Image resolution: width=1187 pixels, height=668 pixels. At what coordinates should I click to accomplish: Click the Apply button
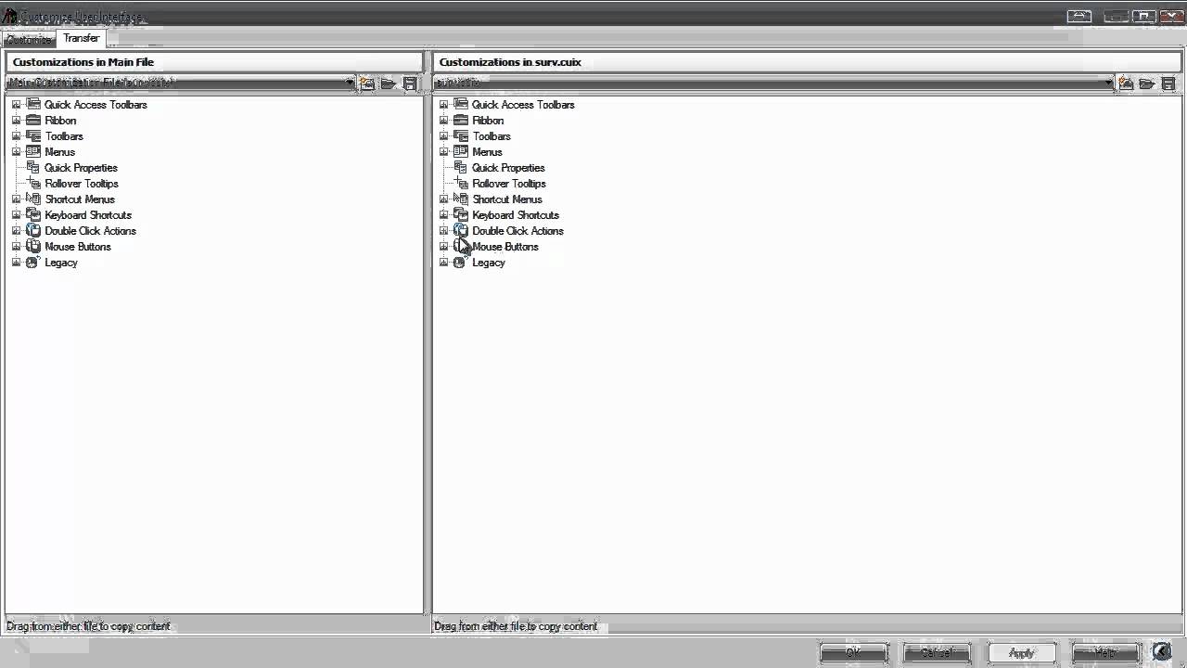coord(1021,653)
